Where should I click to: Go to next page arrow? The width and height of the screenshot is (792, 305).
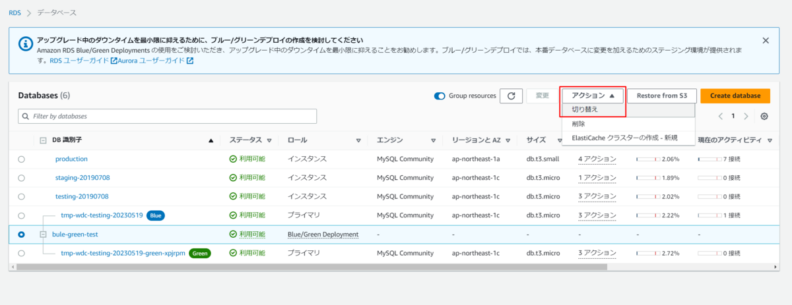tap(746, 117)
